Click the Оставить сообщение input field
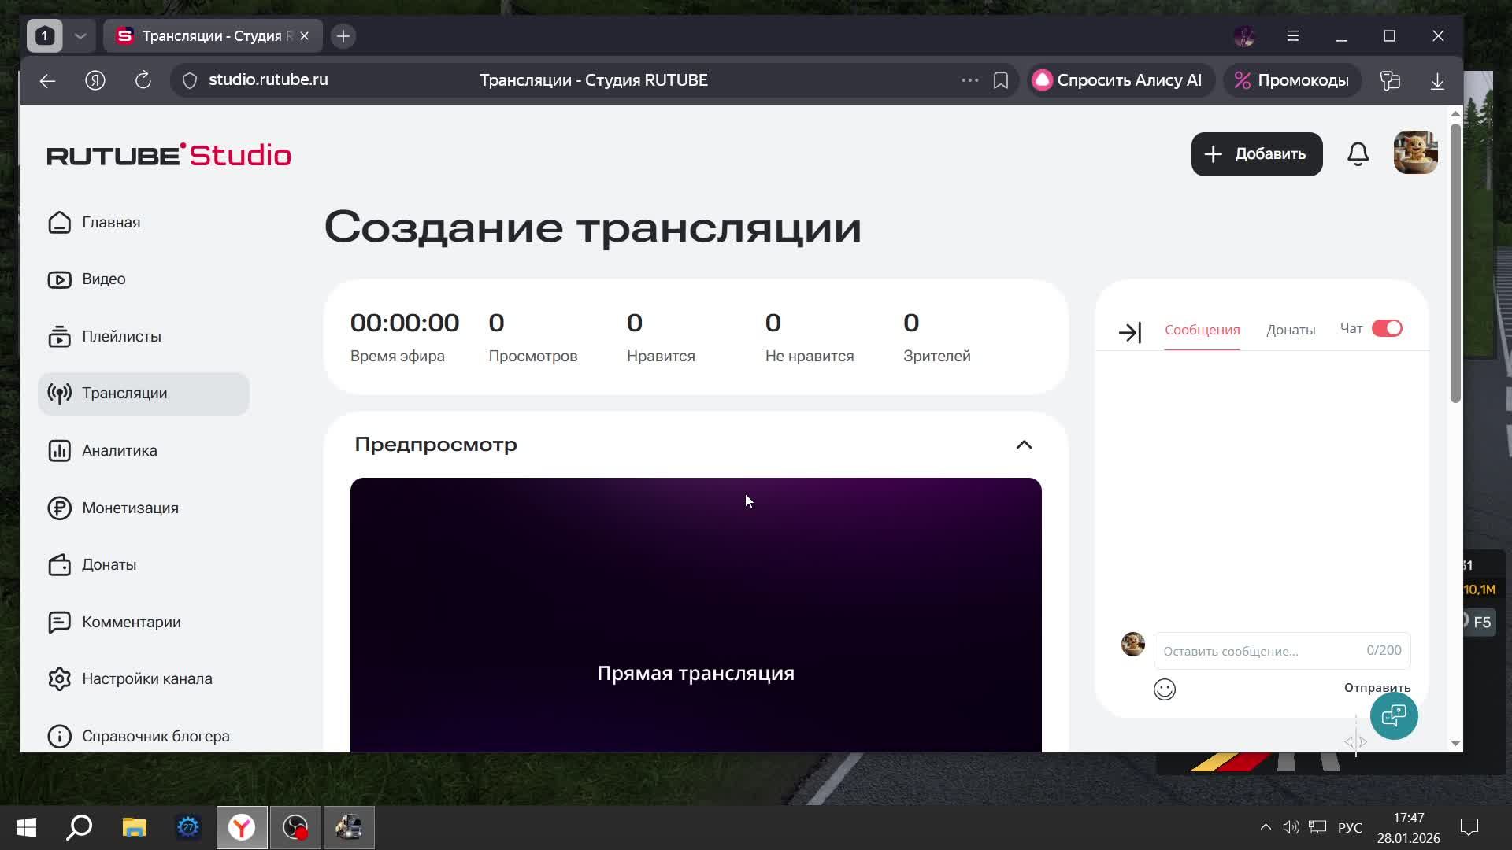The image size is (1512, 850). tap(1260, 651)
